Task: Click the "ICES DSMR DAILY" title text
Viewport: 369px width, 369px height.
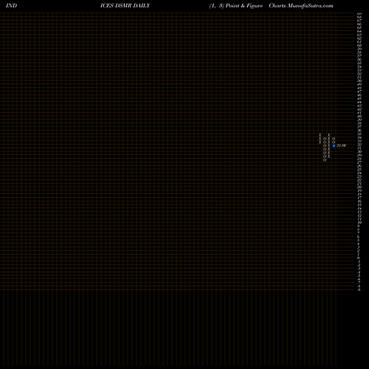Action: [x=125, y=6]
